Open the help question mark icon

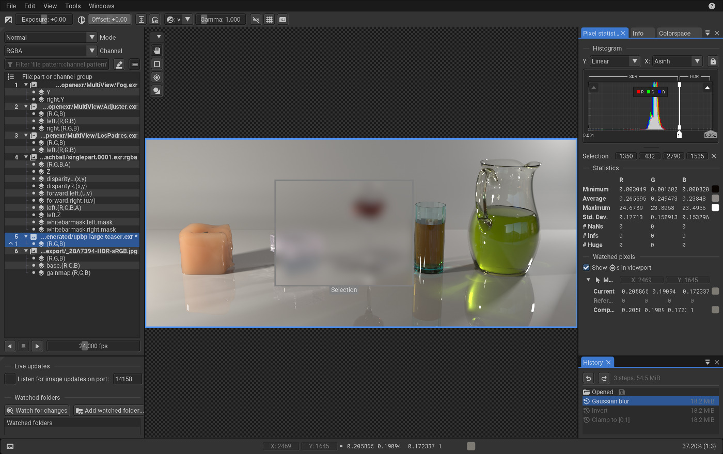[712, 6]
